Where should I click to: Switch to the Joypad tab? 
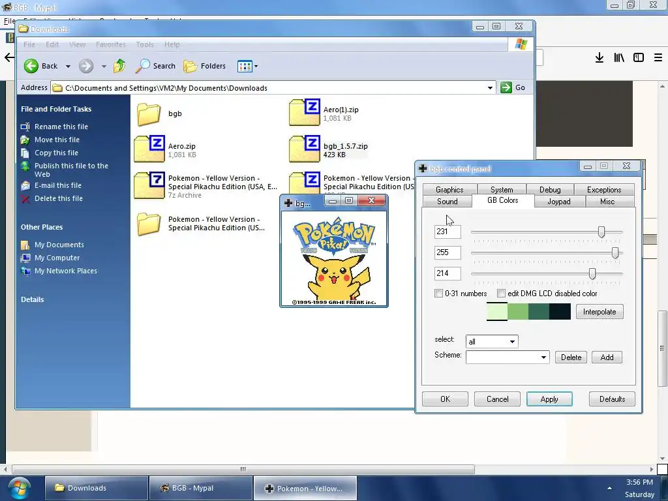coord(559,202)
